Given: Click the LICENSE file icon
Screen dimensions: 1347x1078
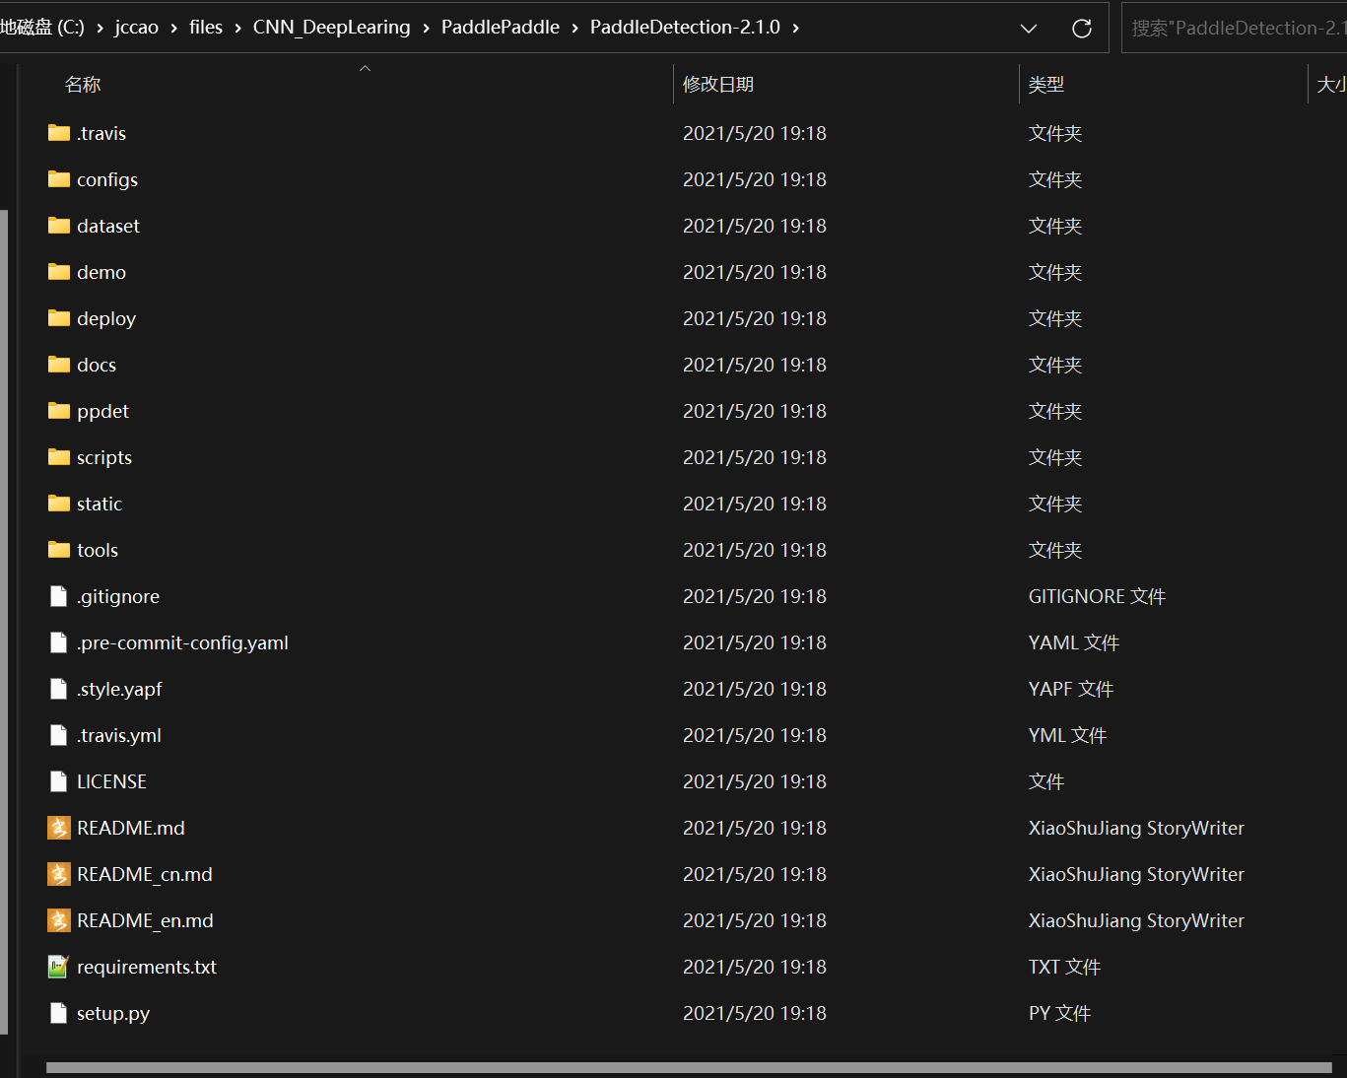Looking at the screenshot, I should [59, 781].
